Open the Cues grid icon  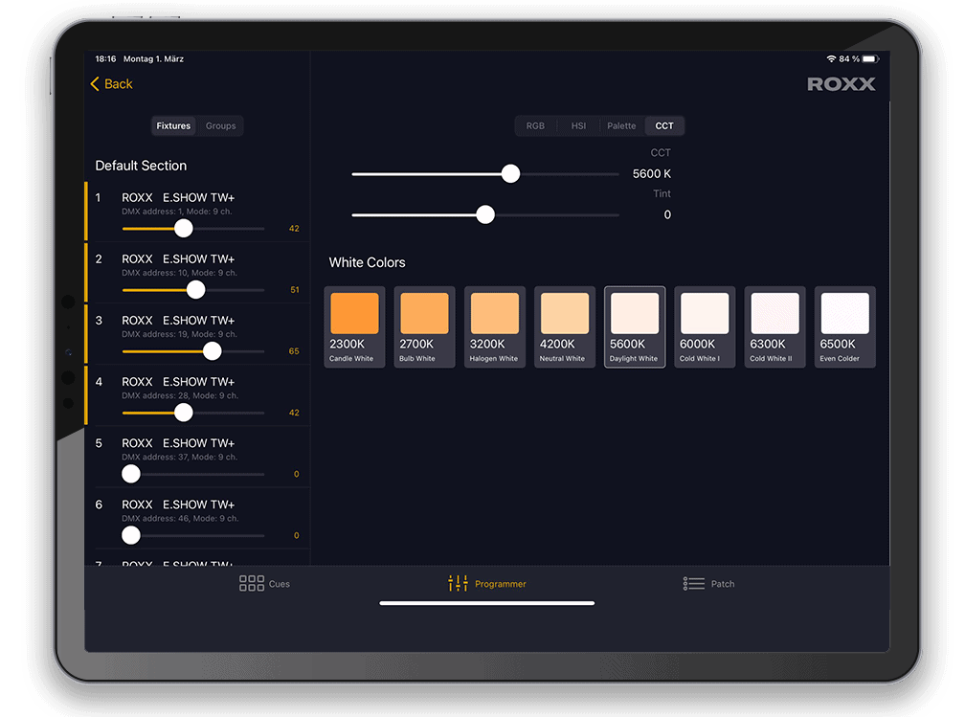tap(252, 583)
